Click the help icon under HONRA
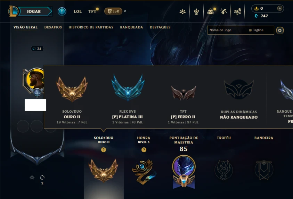This screenshot has width=293, height=199. pos(144,150)
